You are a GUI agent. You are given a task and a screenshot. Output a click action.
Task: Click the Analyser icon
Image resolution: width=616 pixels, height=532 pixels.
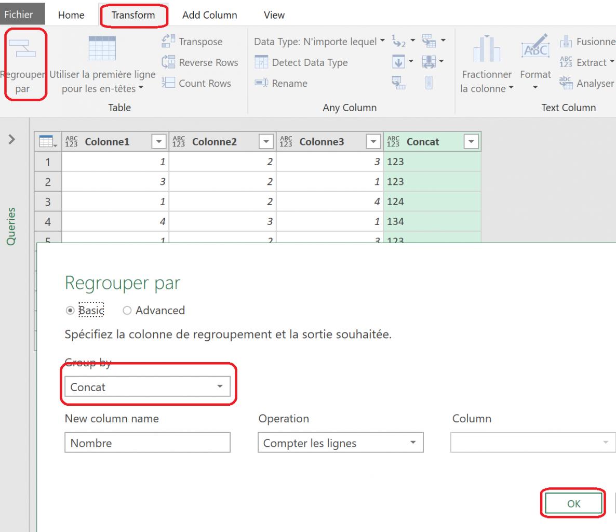(566, 83)
